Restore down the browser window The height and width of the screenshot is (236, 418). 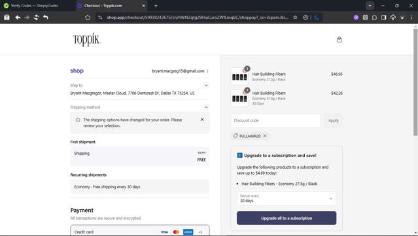point(397,6)
